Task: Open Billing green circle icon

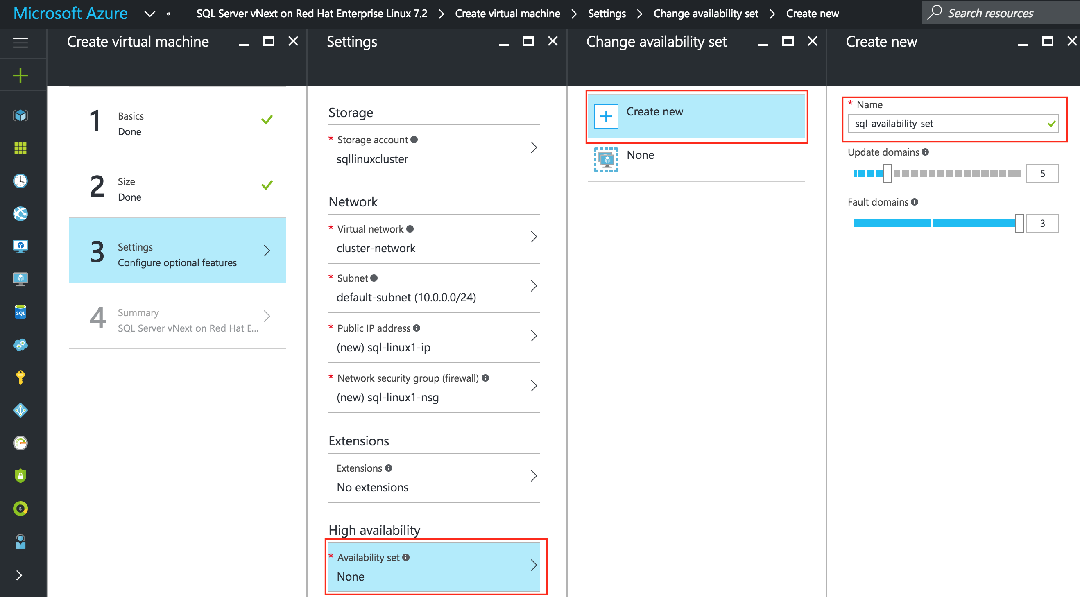Action: (20, 509)
